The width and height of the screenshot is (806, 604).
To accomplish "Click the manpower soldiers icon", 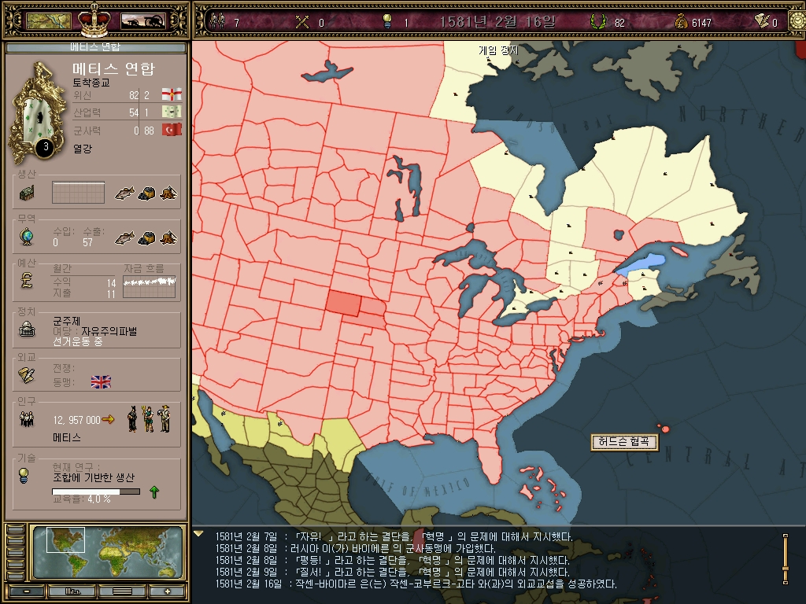I will pyautogui.click(x=218, y=21).
